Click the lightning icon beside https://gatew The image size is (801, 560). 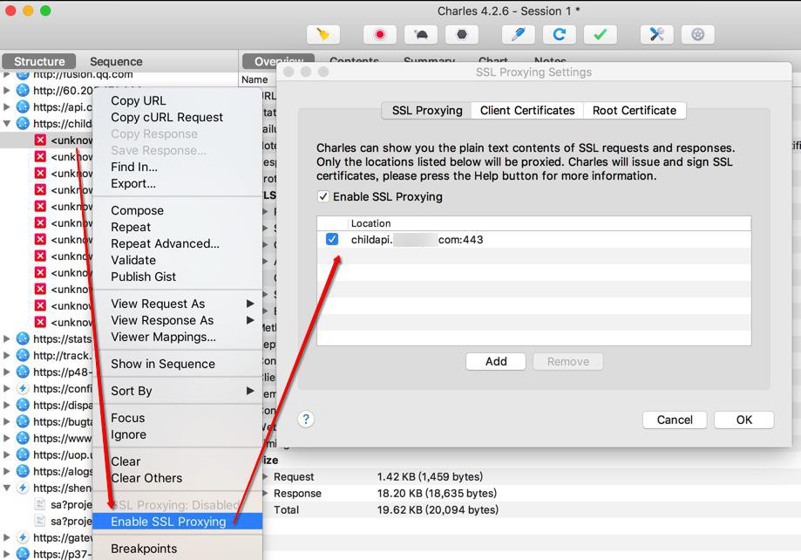(x=23, y=537)
